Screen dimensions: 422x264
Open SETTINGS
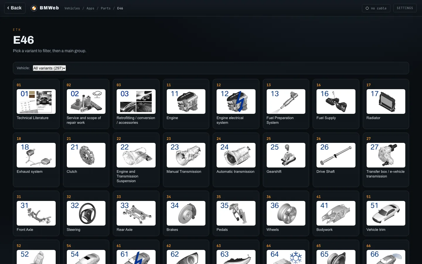click(x=405, y=8)
